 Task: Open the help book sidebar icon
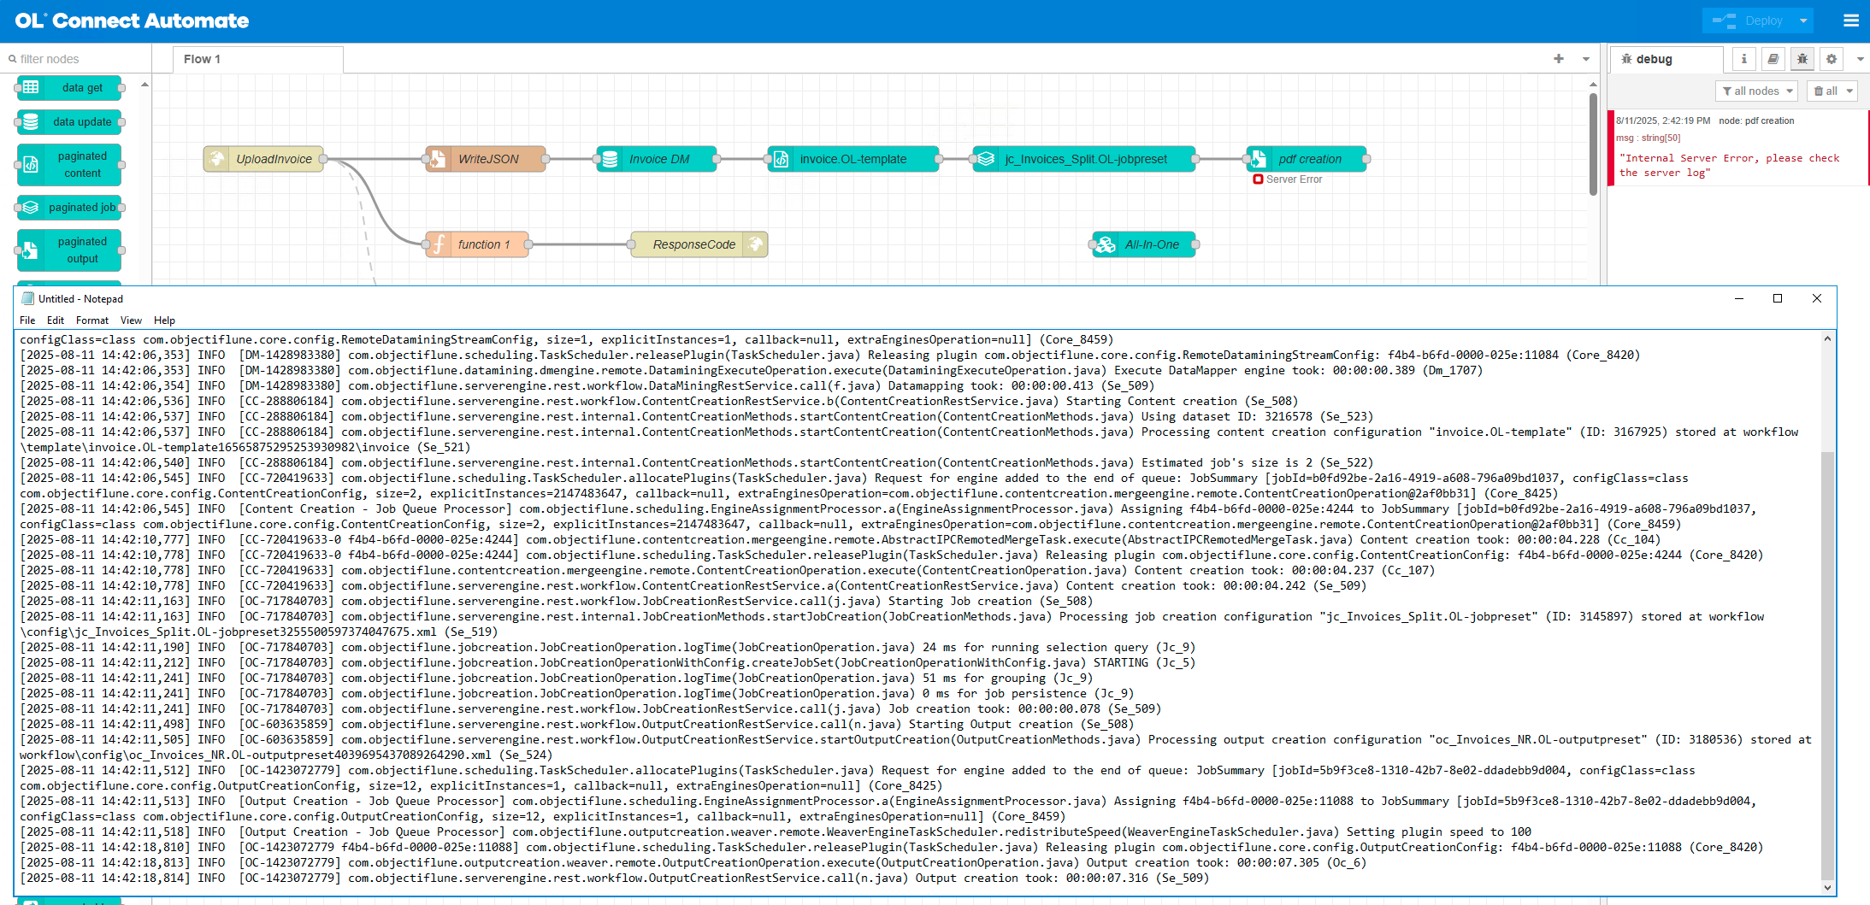pyautogui.click(x=1773, y=59)
